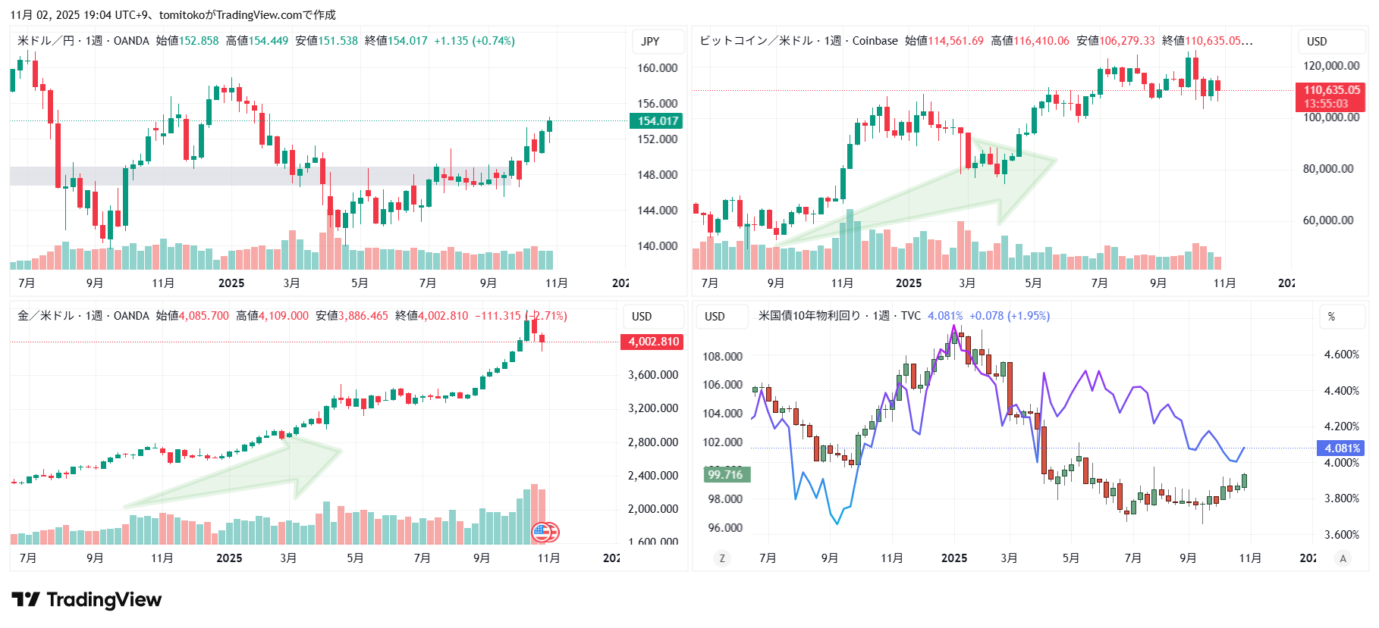Click the Z button under the yield chart
Image resolution: width=1379 pixels, height=628 pixels.
(721, 558)
